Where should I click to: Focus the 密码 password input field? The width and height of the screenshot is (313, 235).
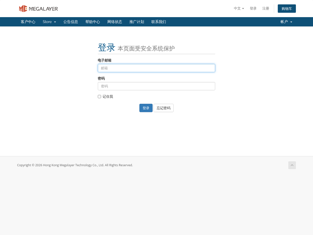click(x=156, y=86)
